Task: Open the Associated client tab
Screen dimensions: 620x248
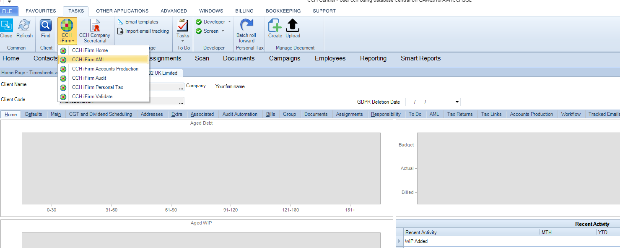Action: click(202, 114)
